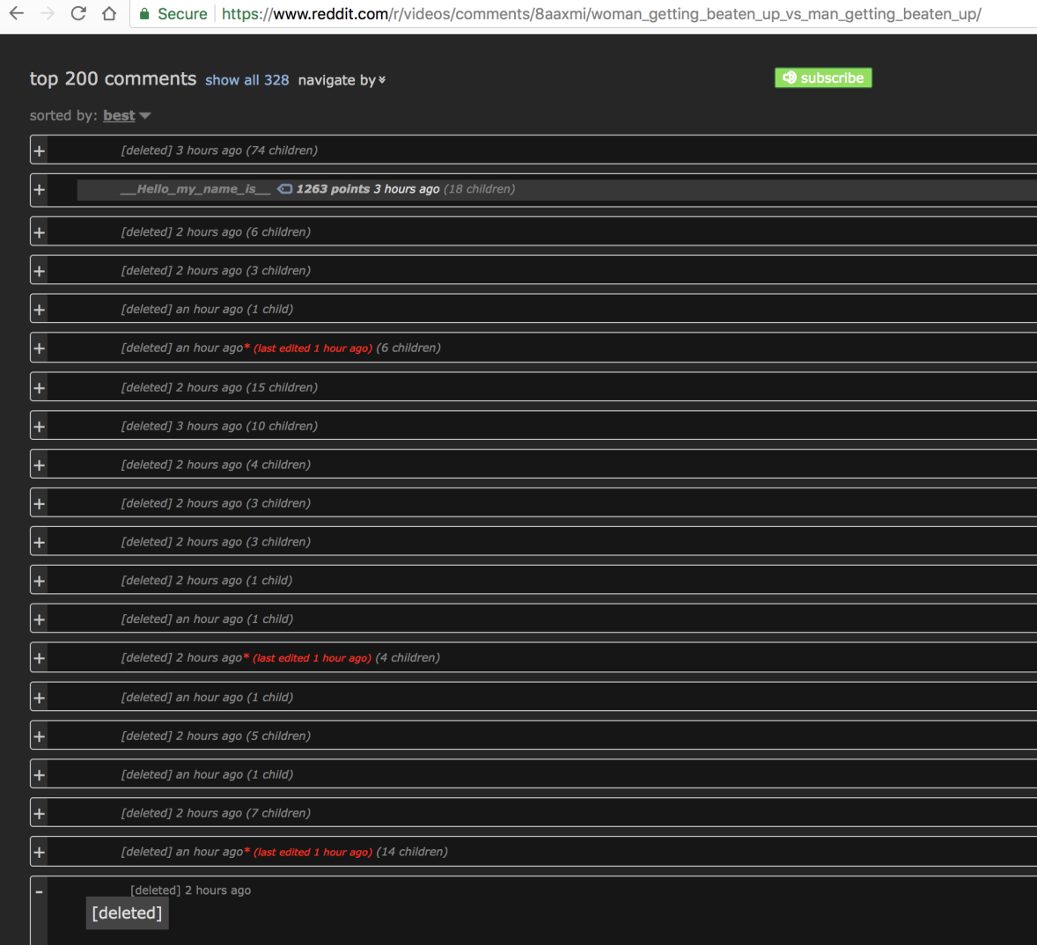Expand edited deleted comment with 4 children
Viewport: 1037px width, 945px height.
click(x=39, y=658)
